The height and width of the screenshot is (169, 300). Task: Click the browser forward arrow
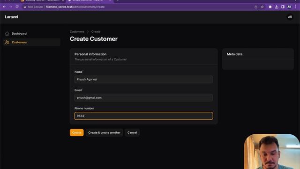pyautogui.click(x=11, y=7)
